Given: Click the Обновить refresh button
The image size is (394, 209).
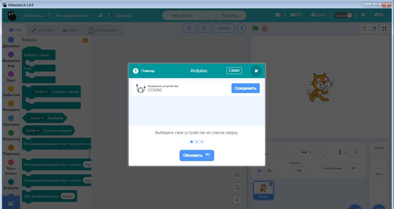Looking at the screenshot, I should pos(197,155).
